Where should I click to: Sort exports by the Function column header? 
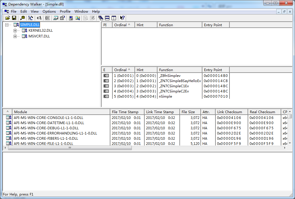click(180, 70)
